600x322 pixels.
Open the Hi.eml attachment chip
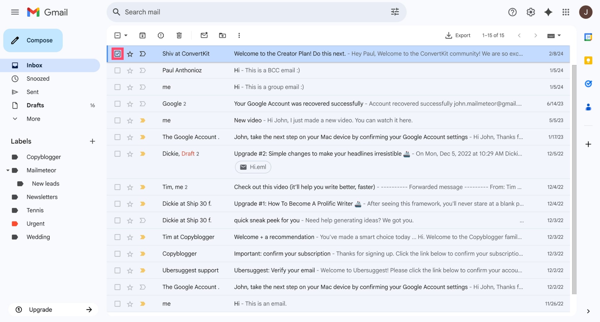(253, 167)
